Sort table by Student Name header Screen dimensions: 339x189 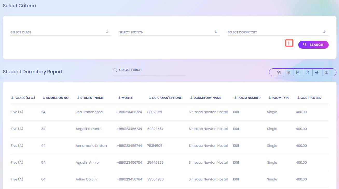coord(92,98)
